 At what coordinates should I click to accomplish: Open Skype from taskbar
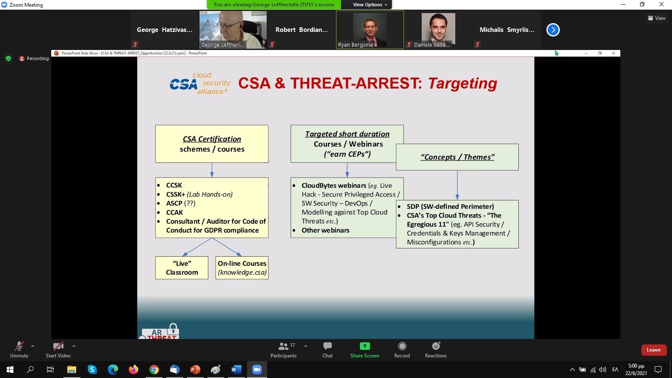pyautogui.click(x=92, y=370)
